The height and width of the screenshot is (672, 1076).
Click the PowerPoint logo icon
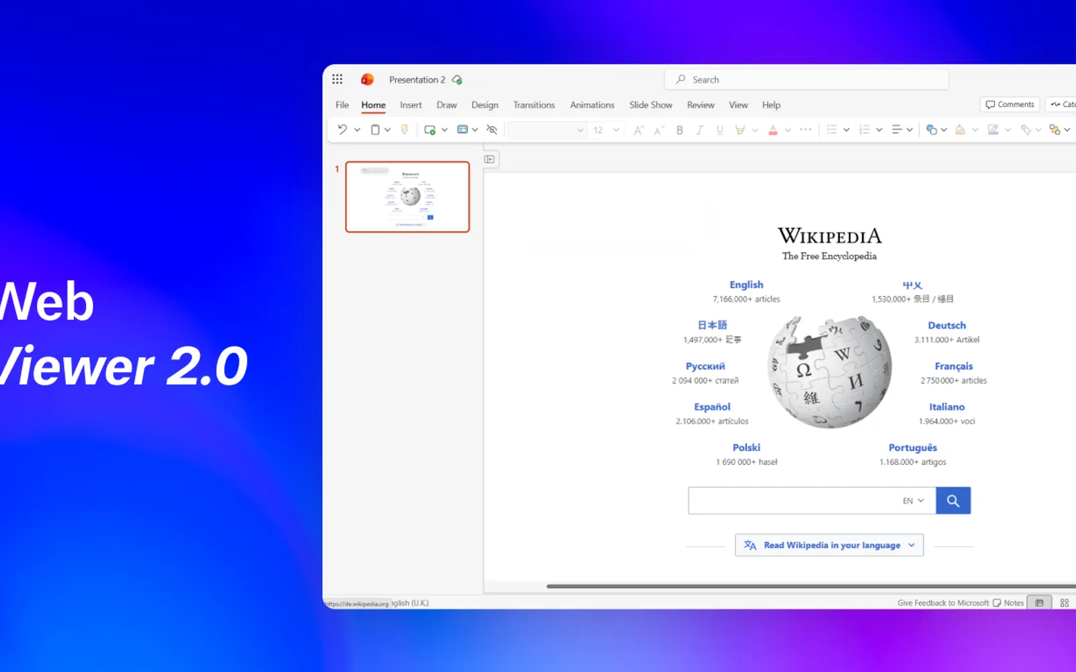(x=367, y=79)
